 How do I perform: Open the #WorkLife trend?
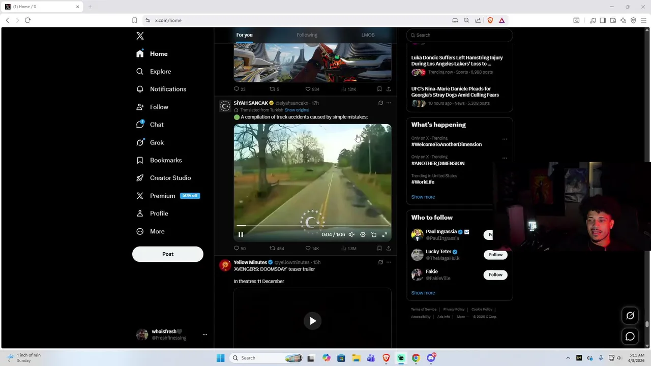pyautogui.click(x=423, y=182)
